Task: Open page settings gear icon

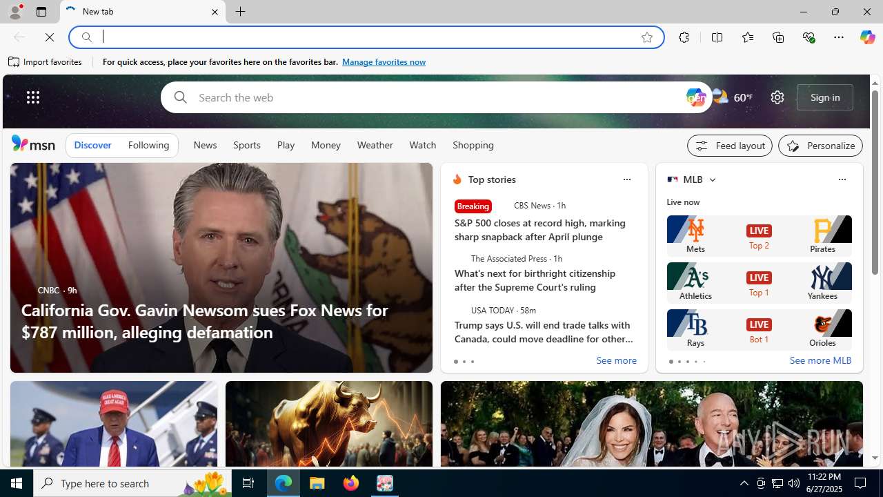Action: [777, 97]
